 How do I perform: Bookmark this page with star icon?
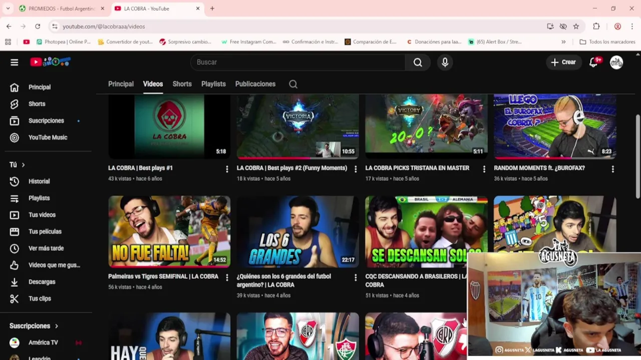(576, 26)
